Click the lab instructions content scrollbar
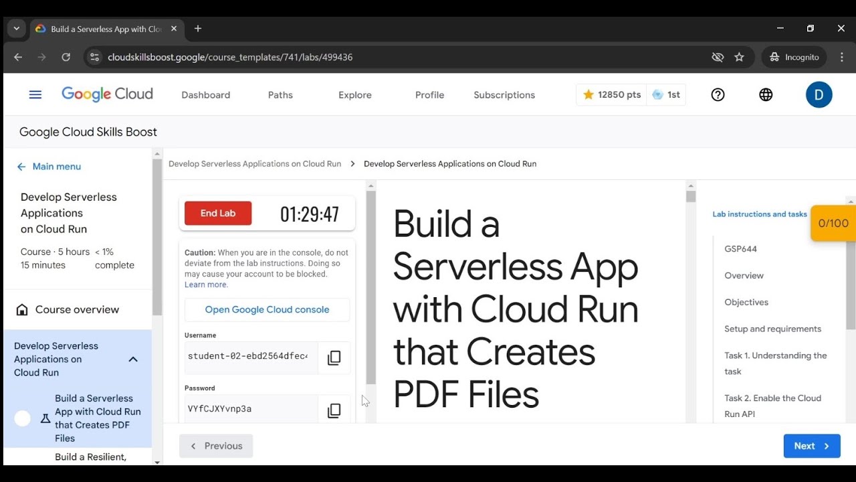 point(691,197)
